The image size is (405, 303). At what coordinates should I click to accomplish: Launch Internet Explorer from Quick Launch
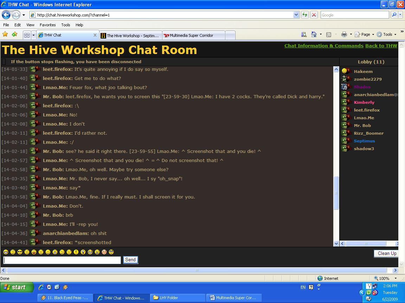(x=41, y=287)
